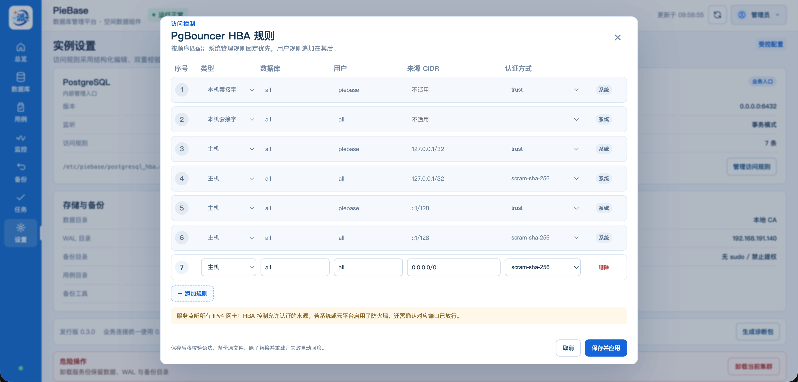
Task: Click sequence number 1 badge
Action: 182,90
